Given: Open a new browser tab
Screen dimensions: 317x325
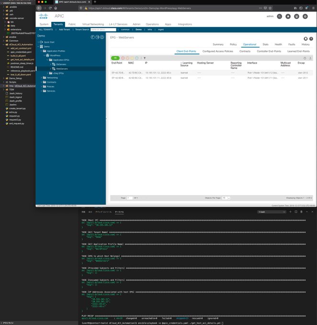Looking at the screenshot, I should click(x=95, y=2).
